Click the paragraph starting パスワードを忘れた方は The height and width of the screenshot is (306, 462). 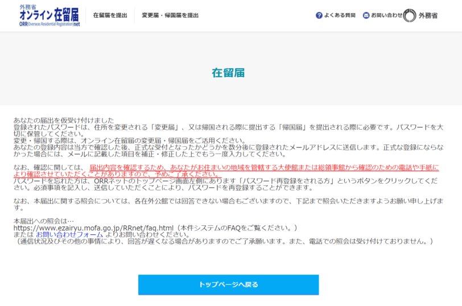226,184
